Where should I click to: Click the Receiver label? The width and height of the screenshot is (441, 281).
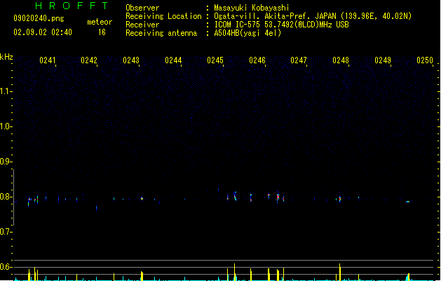142,25
